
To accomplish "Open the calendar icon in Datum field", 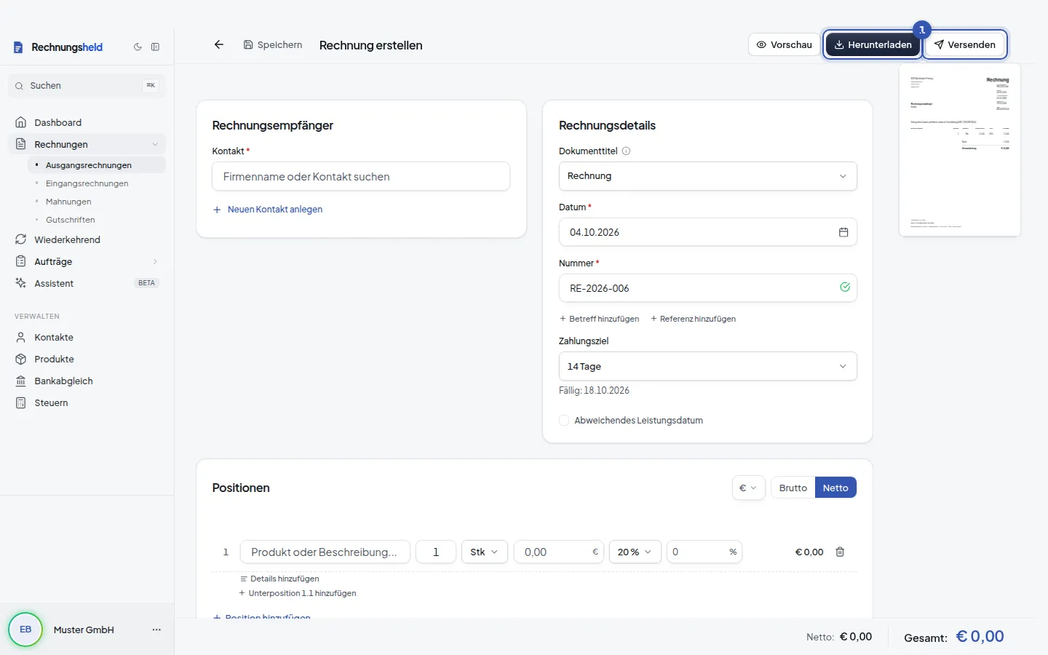I will 843,232.
